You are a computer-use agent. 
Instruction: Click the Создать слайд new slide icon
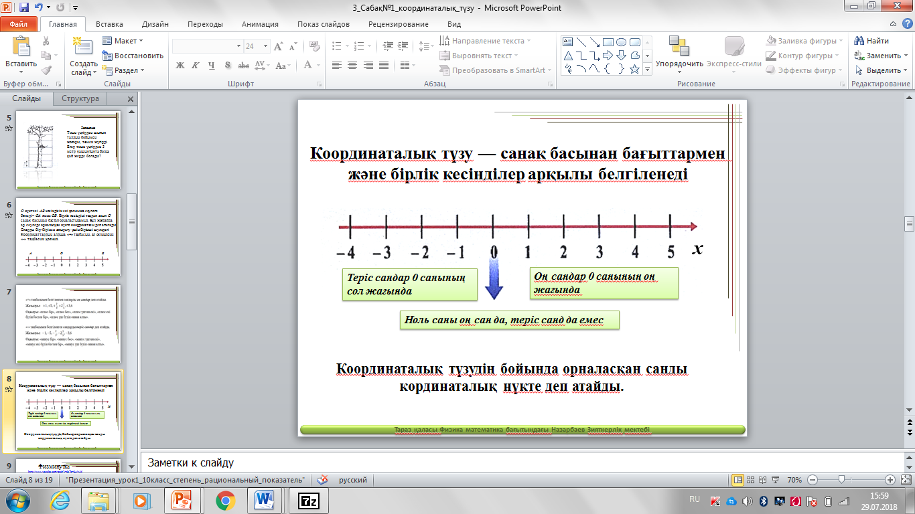click(83, 47)
